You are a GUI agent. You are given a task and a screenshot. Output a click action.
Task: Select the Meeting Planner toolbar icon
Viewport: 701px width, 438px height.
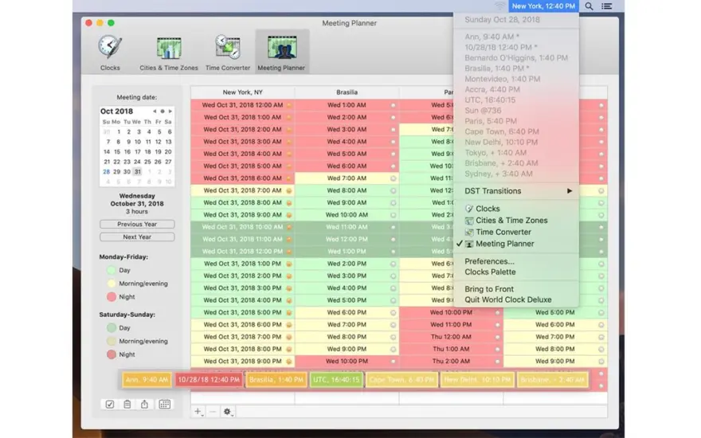(281, 52)
